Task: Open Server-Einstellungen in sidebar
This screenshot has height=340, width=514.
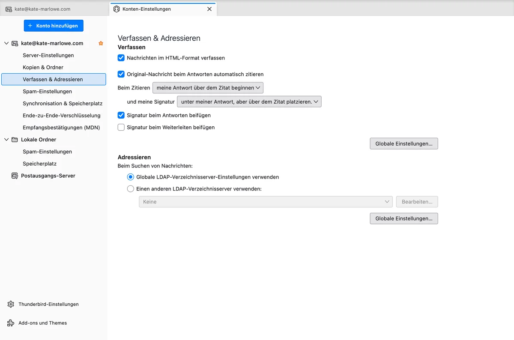Action: [48, 55]
